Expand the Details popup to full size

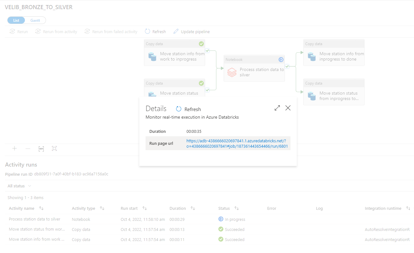[x=277, y=108]
